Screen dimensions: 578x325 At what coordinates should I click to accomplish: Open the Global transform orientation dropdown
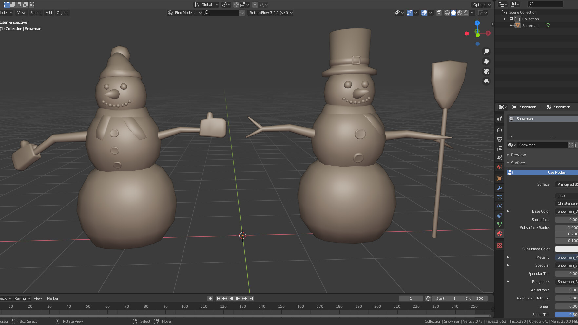pos(207,5)
